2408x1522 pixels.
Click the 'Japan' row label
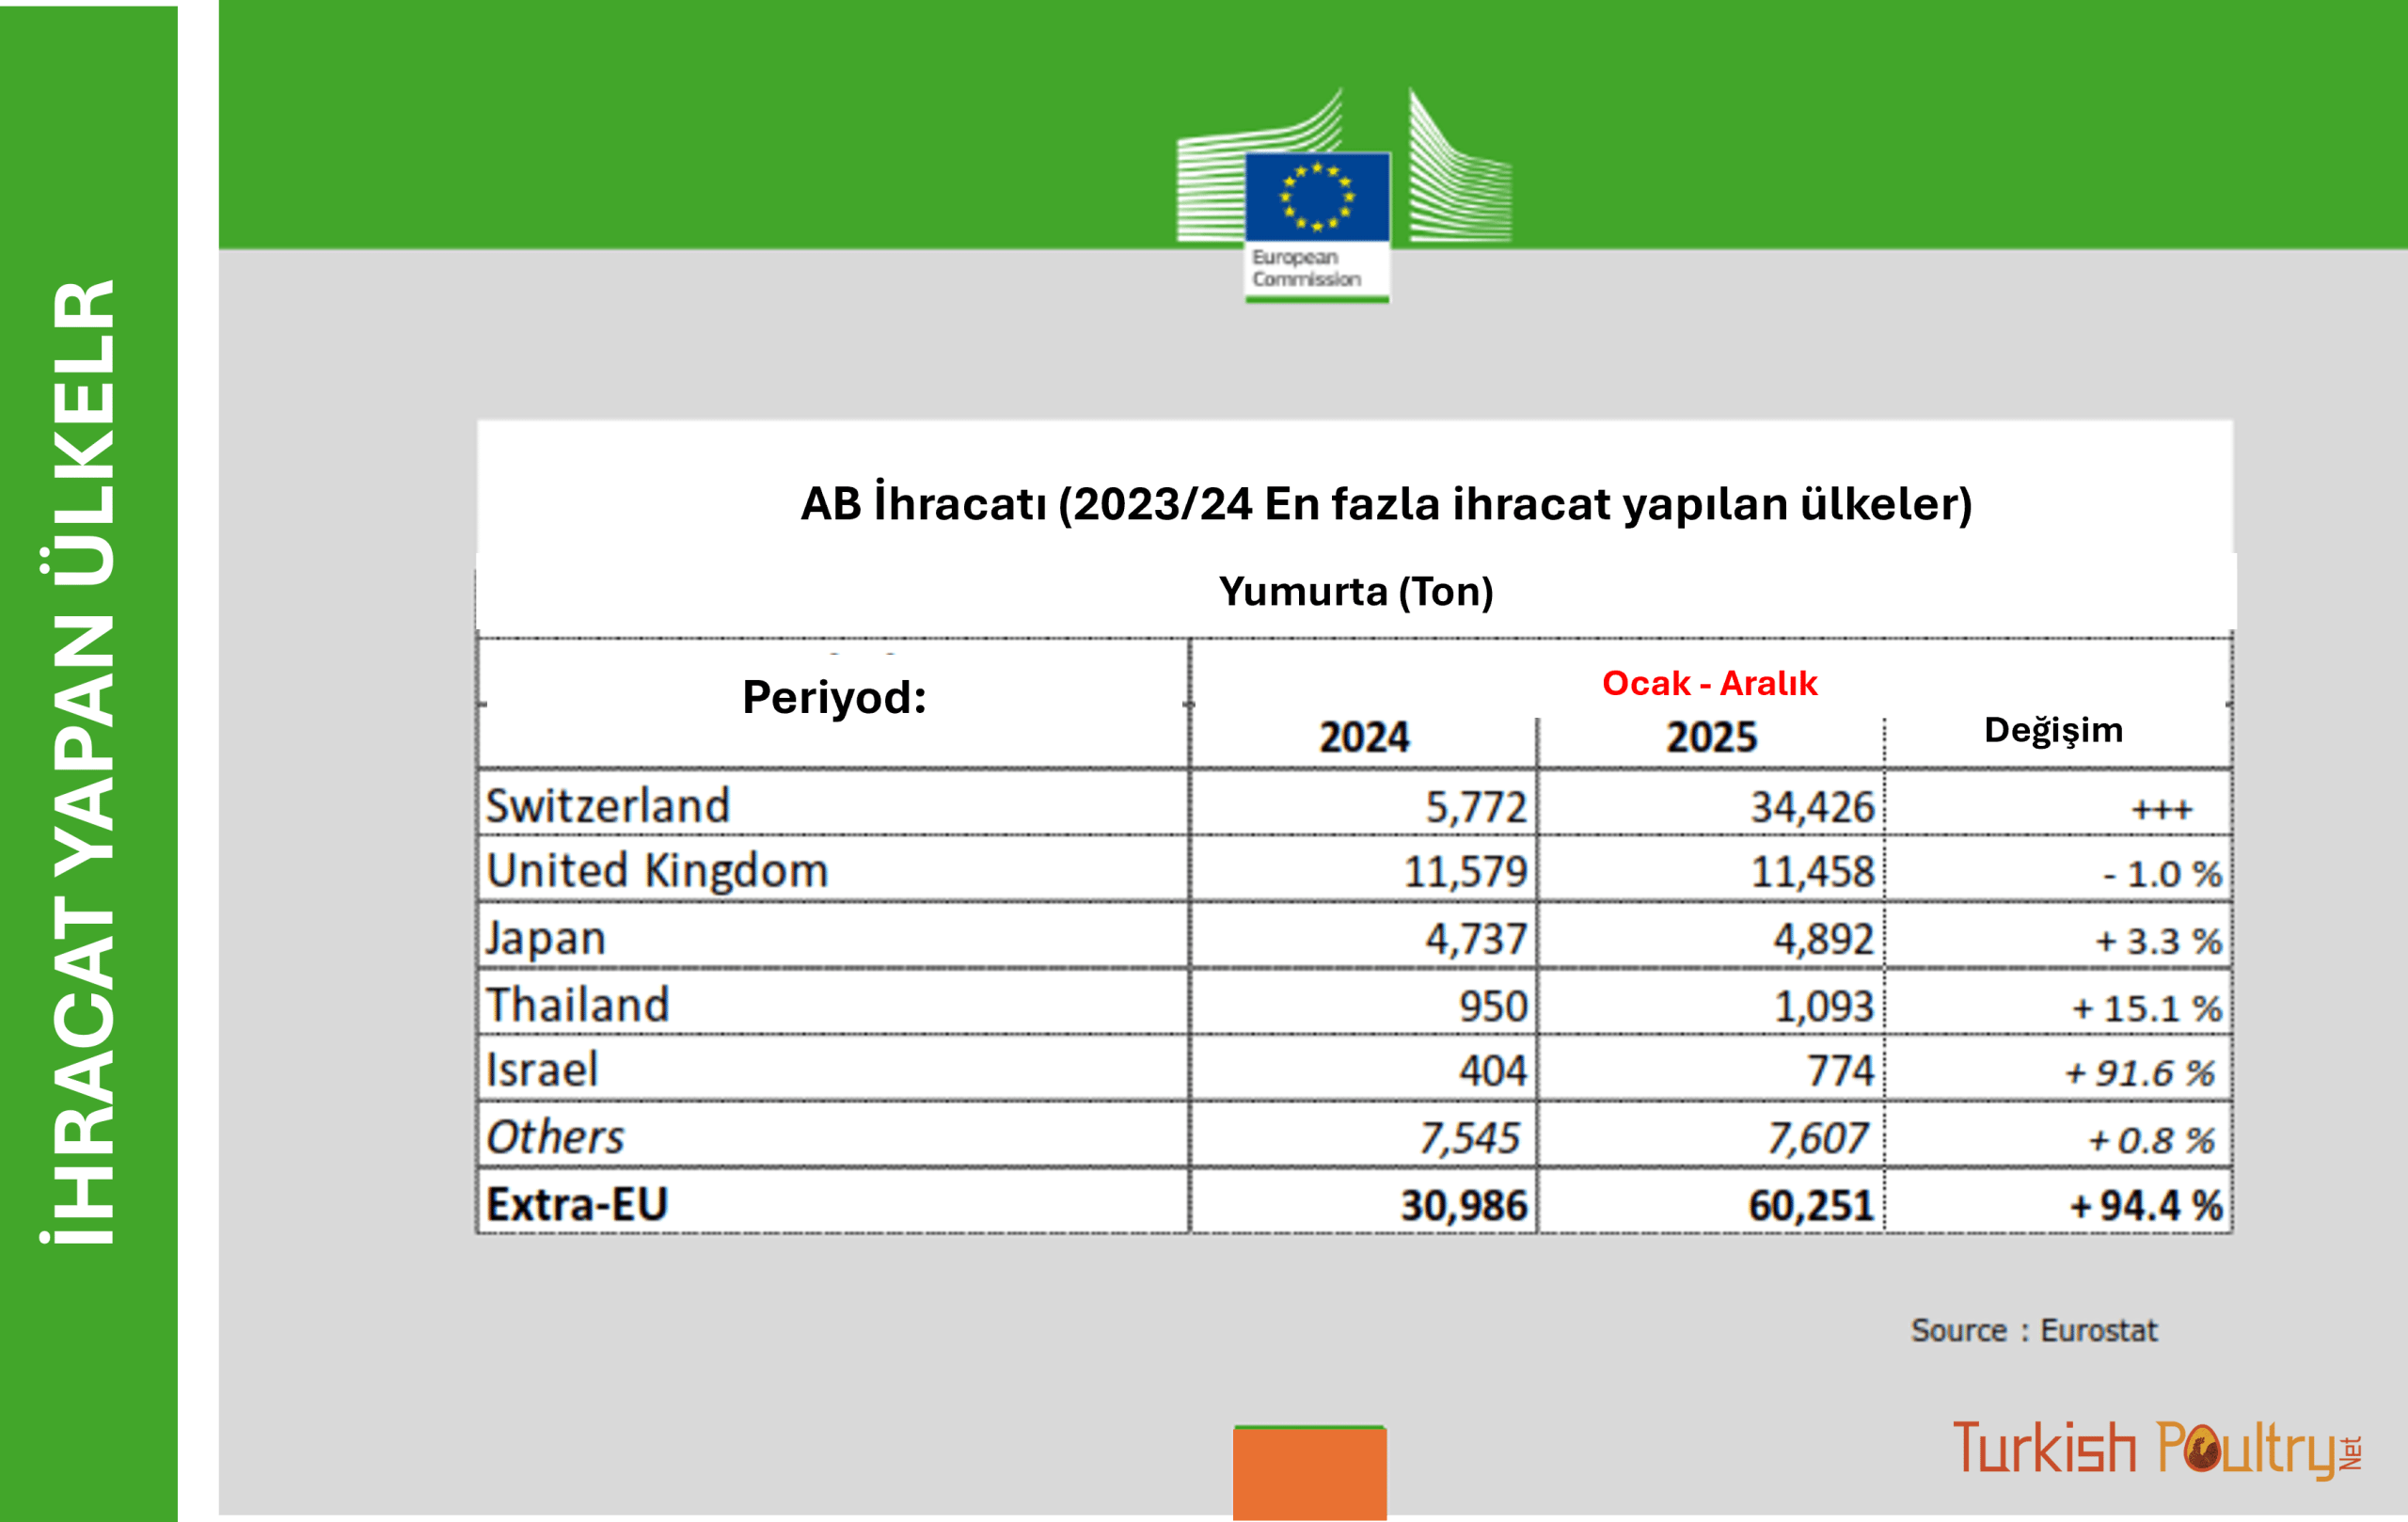coord(546,939)
